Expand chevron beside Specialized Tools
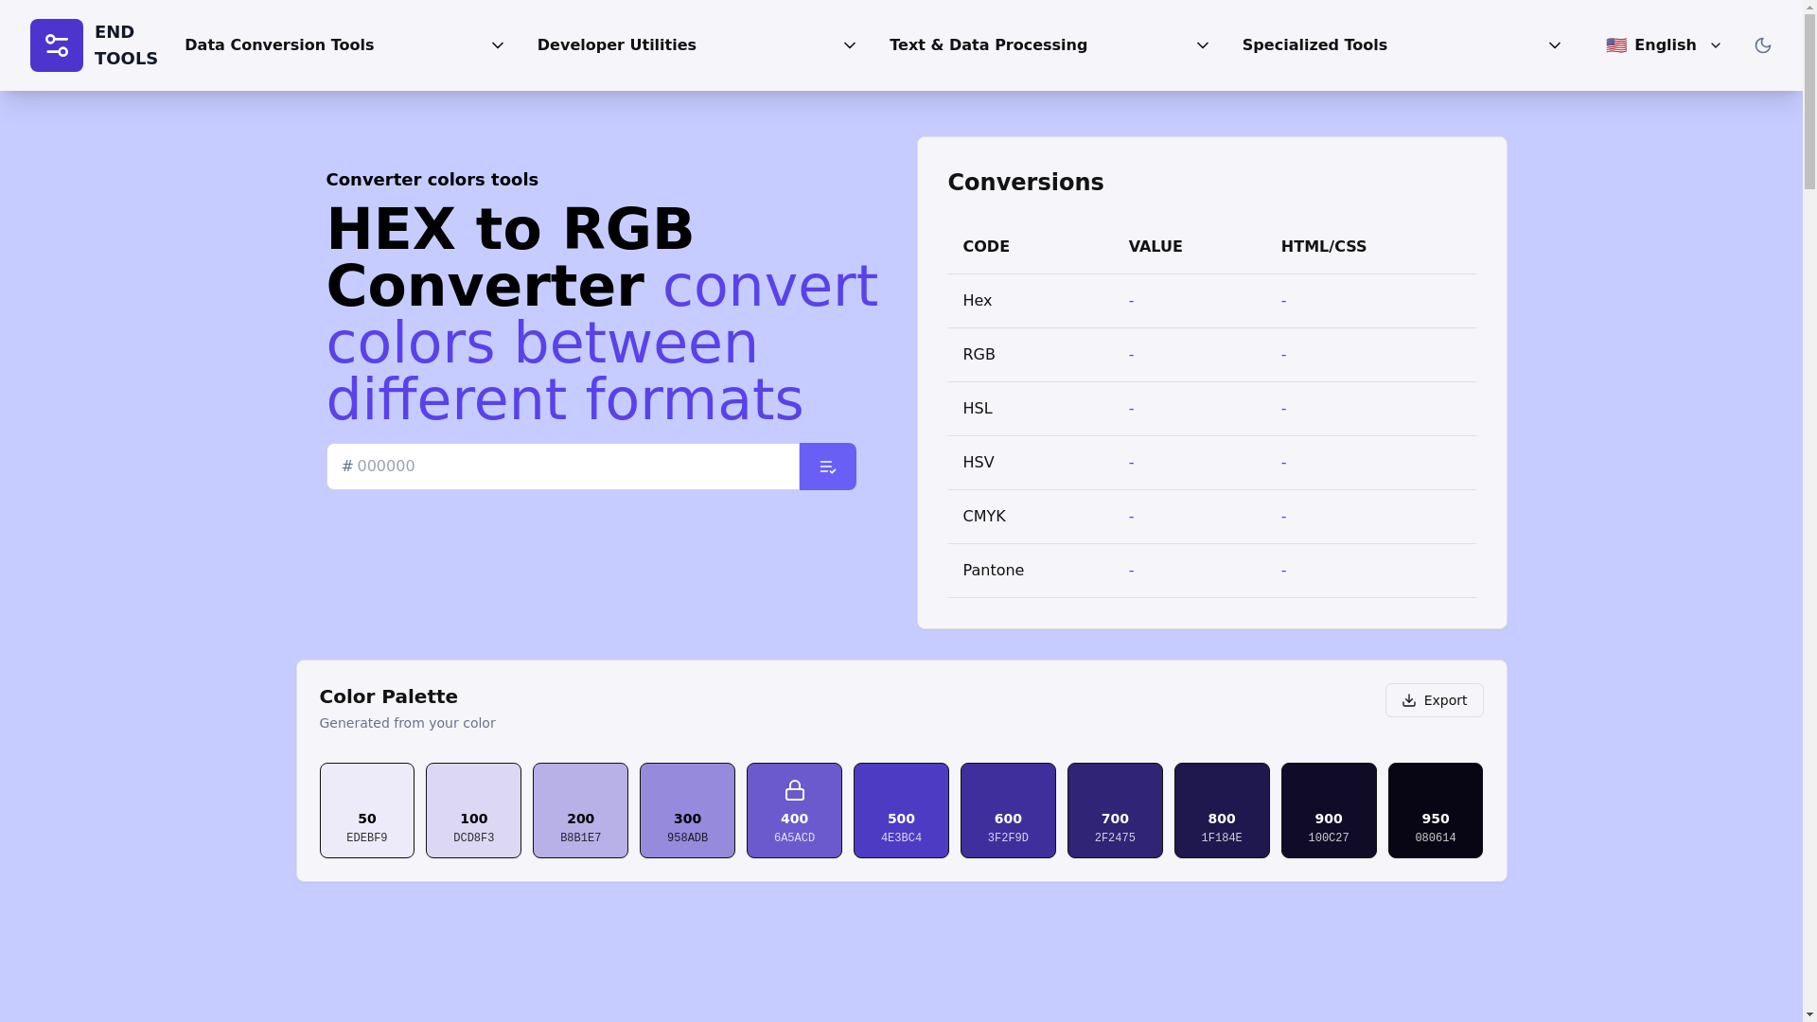This screenshot has height=1022, width=1817. click(x=1555, y=45)
